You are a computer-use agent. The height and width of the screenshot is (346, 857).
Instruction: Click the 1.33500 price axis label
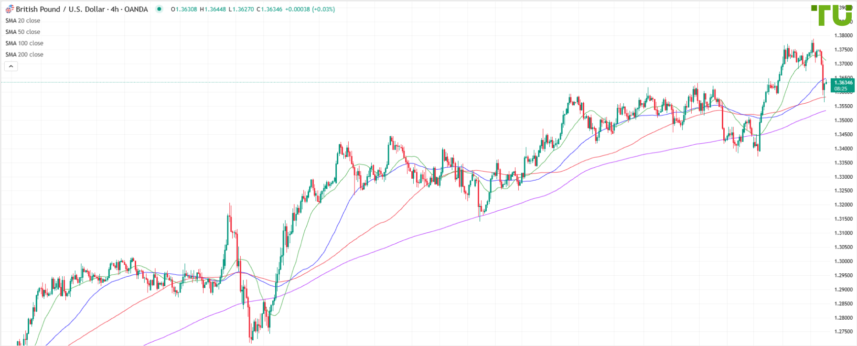pos(844,163)
